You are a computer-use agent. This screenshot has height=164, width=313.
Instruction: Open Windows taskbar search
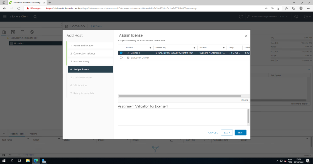(12, 161)
